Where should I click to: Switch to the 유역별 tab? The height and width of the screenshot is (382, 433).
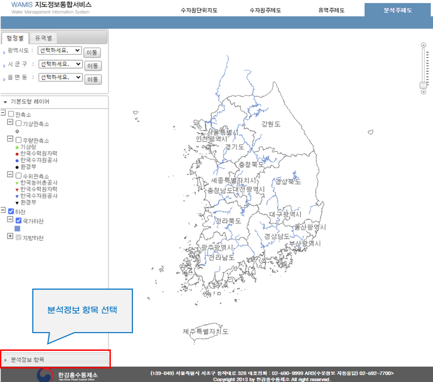pos(43,38)
